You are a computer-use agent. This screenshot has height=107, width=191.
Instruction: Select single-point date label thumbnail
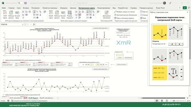point(160,56)
